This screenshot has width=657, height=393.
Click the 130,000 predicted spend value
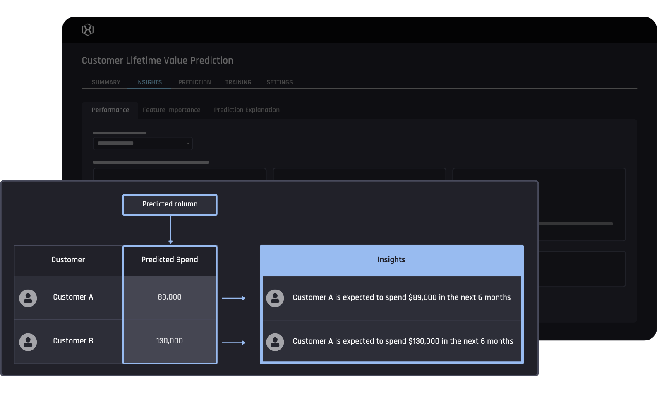point(170,341)
